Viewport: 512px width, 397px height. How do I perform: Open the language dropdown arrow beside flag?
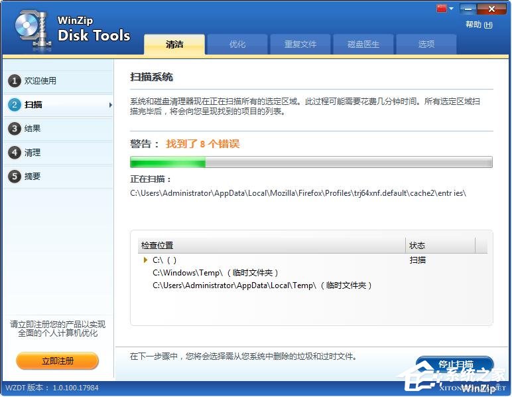pyautogui.click(x=452, y=9)
